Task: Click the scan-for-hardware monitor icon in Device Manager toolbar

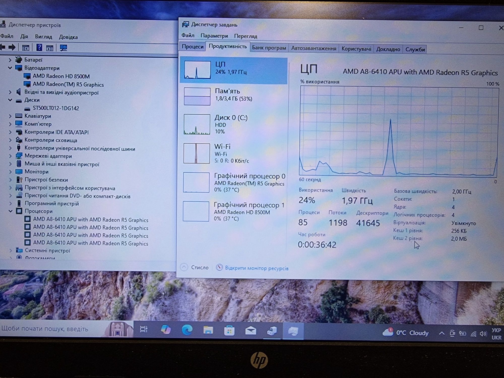Action: click(63, 48)
